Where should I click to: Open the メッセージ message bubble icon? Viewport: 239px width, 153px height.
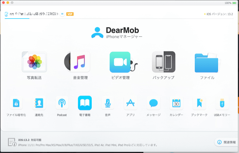point(153,103)
